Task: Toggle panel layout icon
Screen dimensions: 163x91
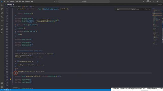Action: [x=146, y=2]
